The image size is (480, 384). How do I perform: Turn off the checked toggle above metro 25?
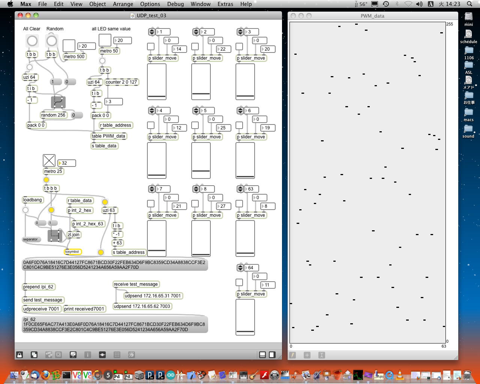[49, 160]
